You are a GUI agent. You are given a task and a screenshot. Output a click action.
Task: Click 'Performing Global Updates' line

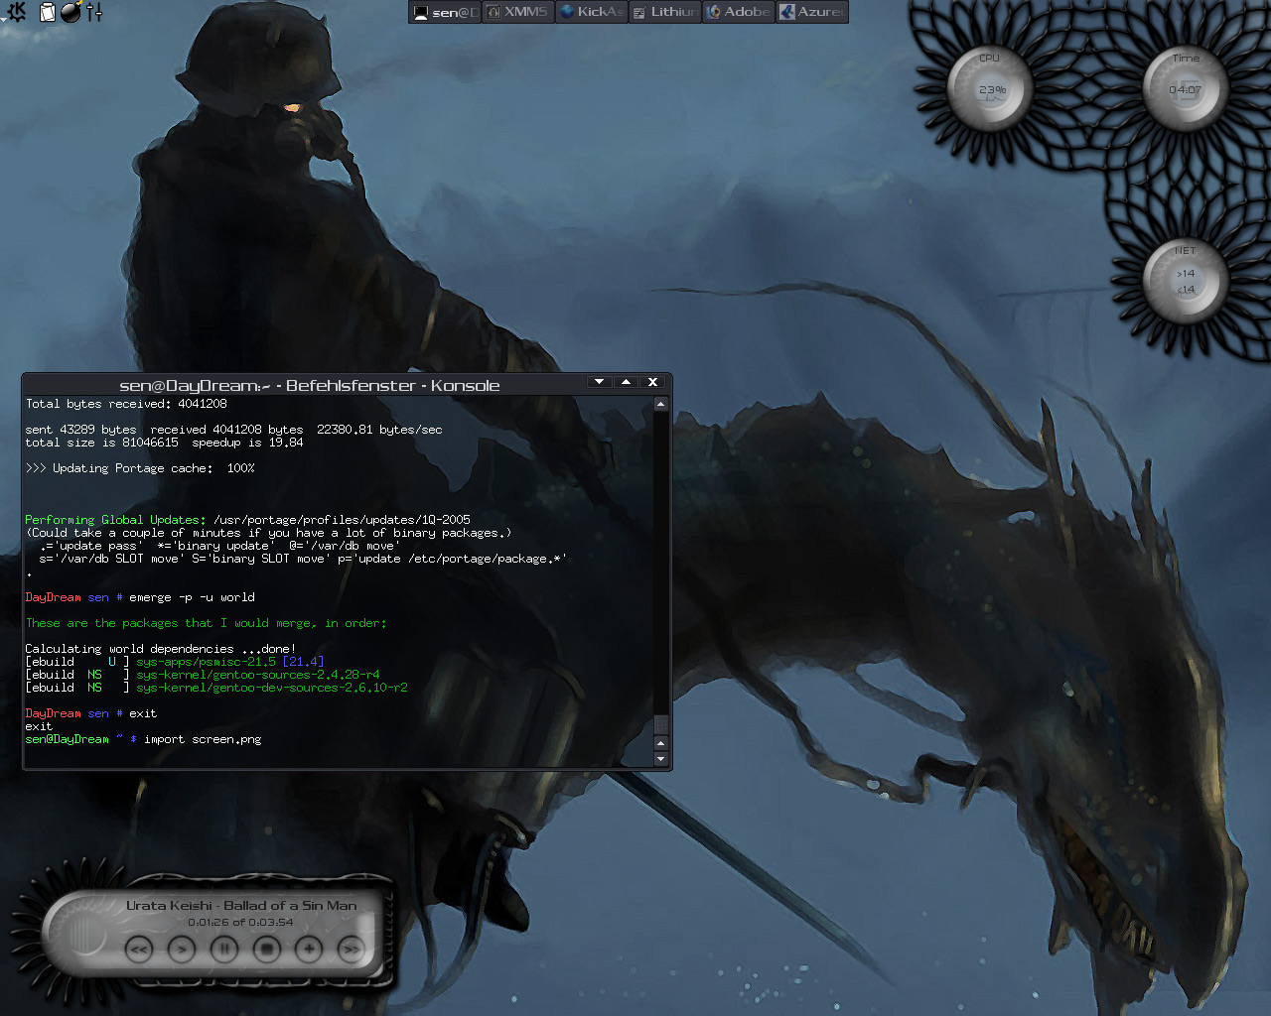(247, 520)
